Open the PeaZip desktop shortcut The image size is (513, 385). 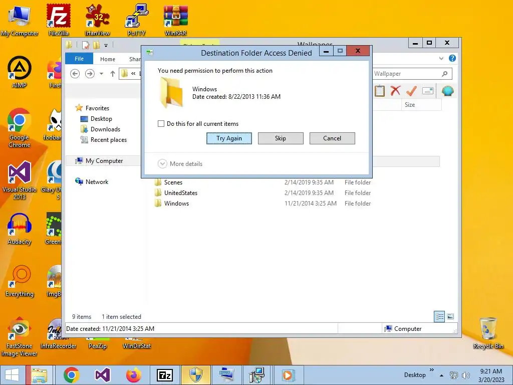click(98, 343)
